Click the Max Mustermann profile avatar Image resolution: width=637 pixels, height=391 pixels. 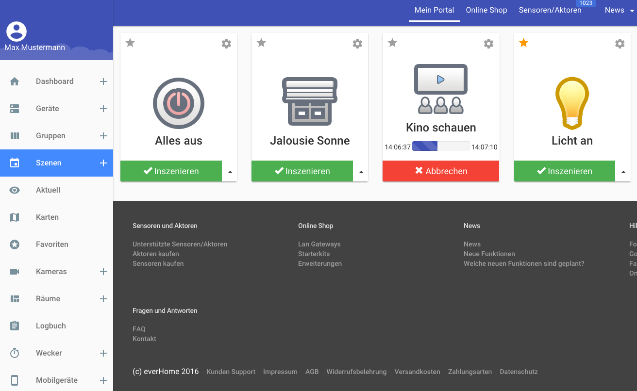point(17,32)
